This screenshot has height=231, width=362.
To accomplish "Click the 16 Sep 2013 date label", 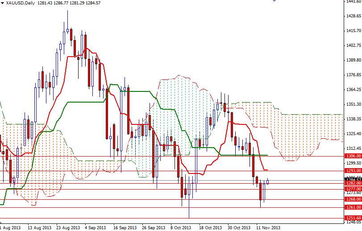I will [x=125, y=228].
